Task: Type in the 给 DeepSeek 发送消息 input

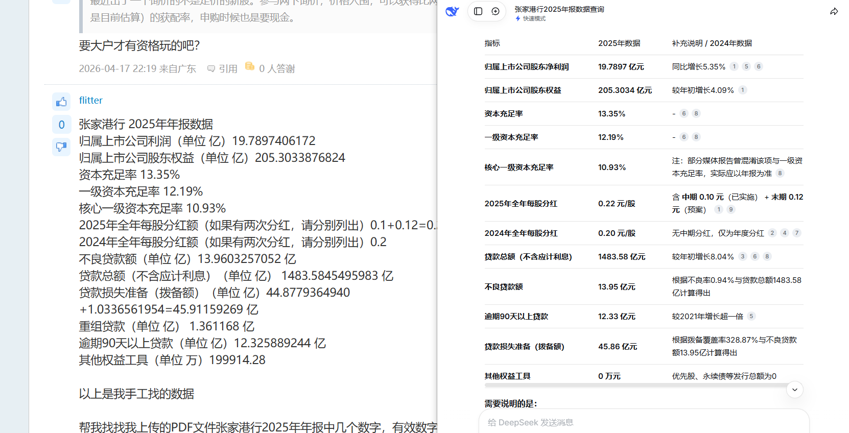Action: [644, 422]
